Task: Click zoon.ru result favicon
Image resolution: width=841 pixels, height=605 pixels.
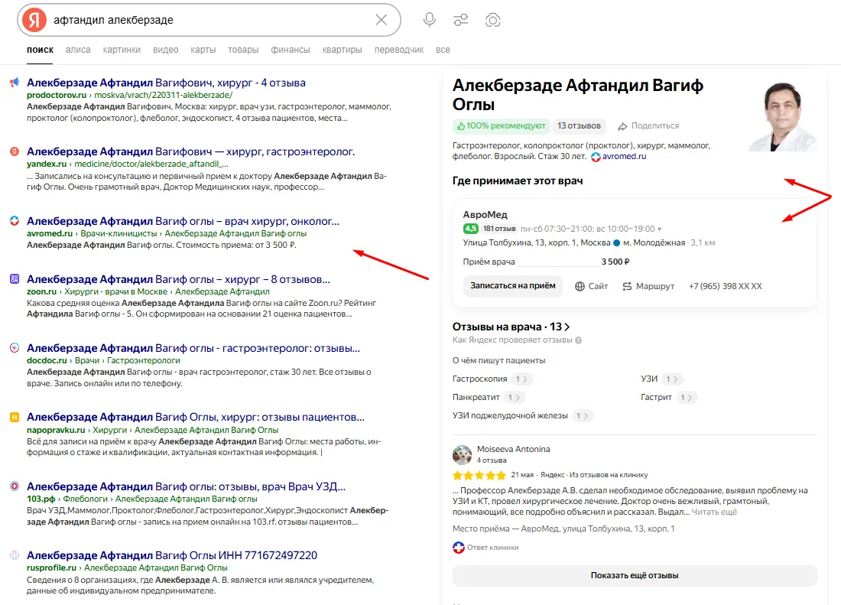Action: [15, 279]
